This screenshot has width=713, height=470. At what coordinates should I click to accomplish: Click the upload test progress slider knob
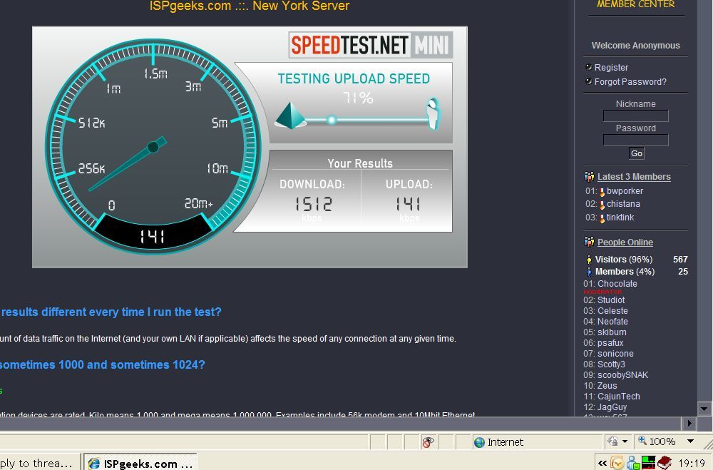click(332, 120)
